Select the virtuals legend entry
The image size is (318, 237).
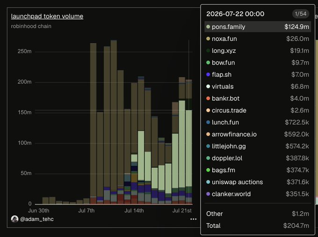click(258, 86)
